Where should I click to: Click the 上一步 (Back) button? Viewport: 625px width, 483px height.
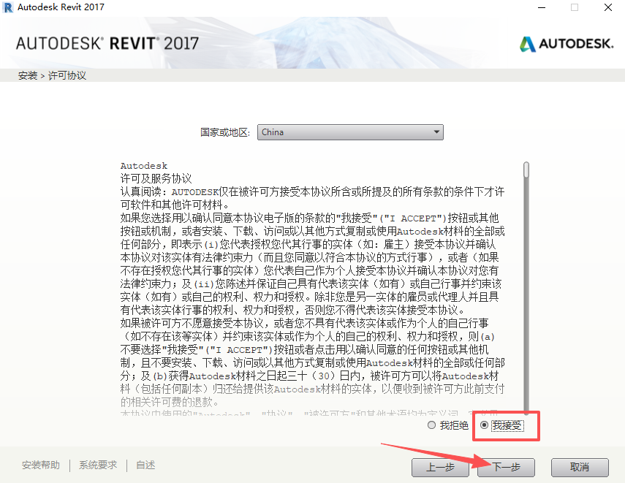click(441, 467)
